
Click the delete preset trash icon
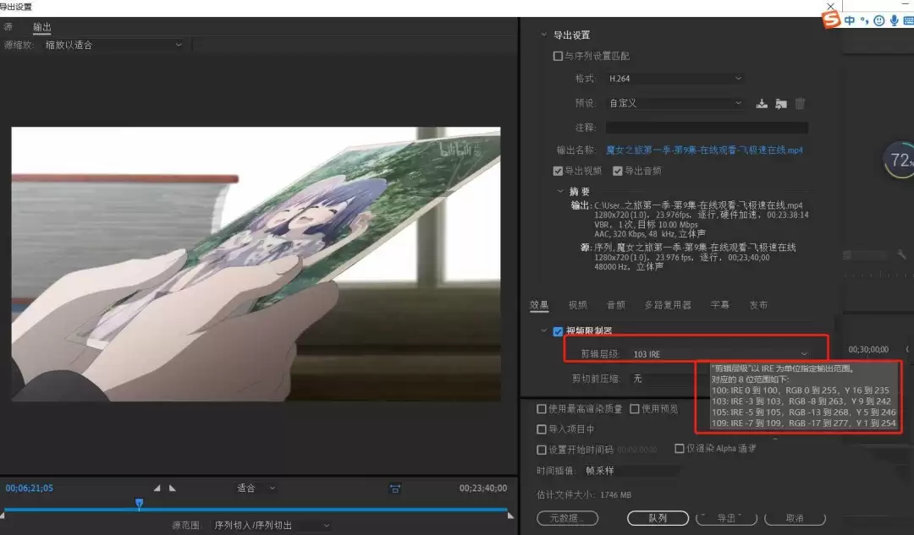[x=800, y=104]
